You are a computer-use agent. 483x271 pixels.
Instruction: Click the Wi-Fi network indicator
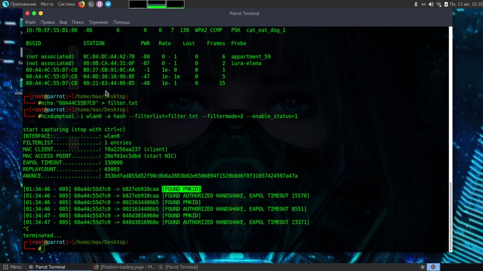click(439, 4)
